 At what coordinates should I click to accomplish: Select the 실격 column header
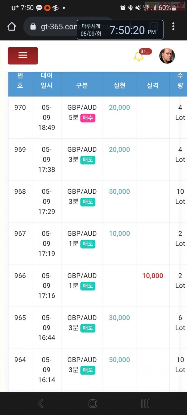[x=153, y=85]
